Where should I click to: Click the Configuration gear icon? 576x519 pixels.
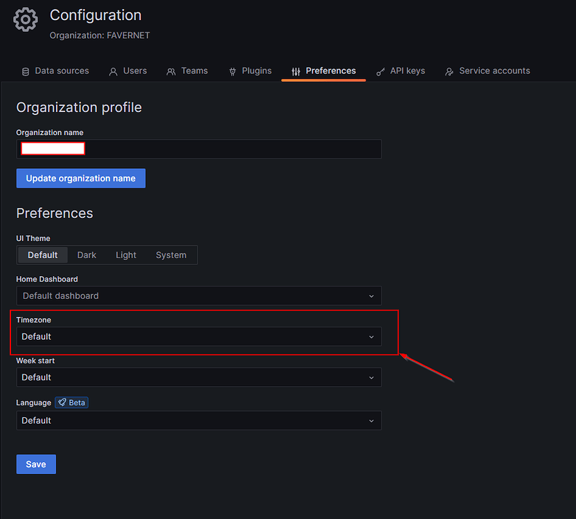tap(25, 19)
